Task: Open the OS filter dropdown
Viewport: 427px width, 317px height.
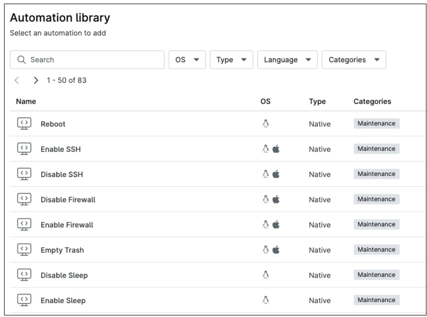Action: coord(187,60)
